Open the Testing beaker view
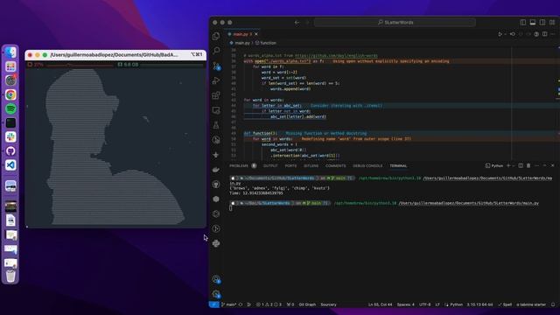 (216, 125)
